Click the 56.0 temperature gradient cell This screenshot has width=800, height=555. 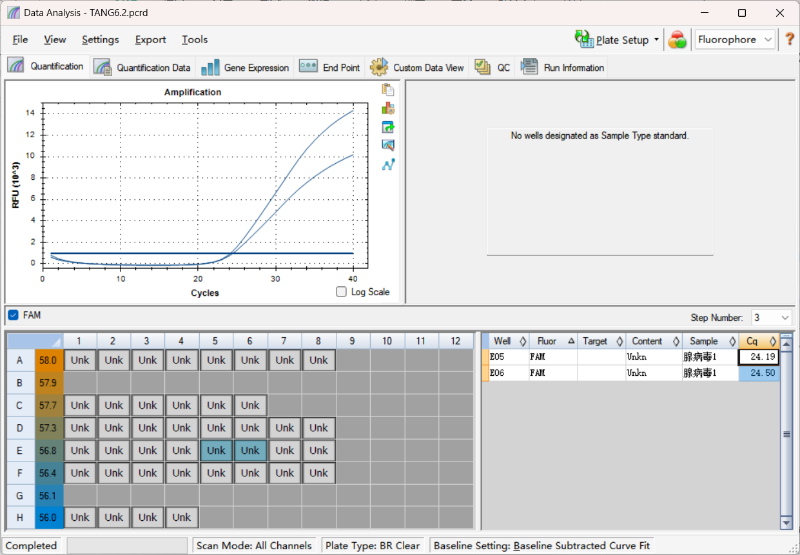point(49,517)
